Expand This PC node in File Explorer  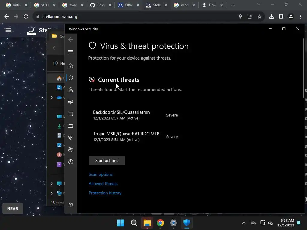(52, 184)
